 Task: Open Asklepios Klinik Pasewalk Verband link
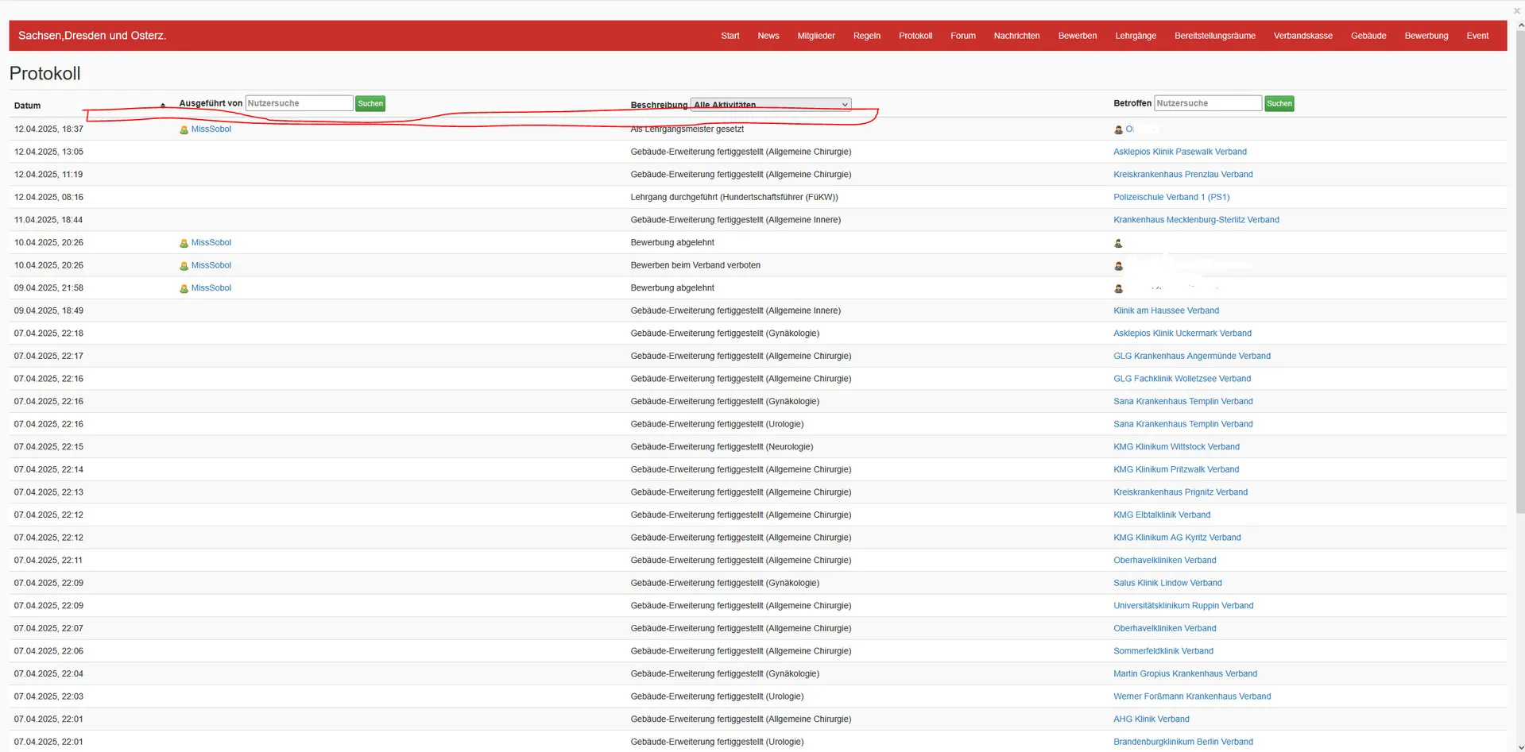click(1179, 152)
